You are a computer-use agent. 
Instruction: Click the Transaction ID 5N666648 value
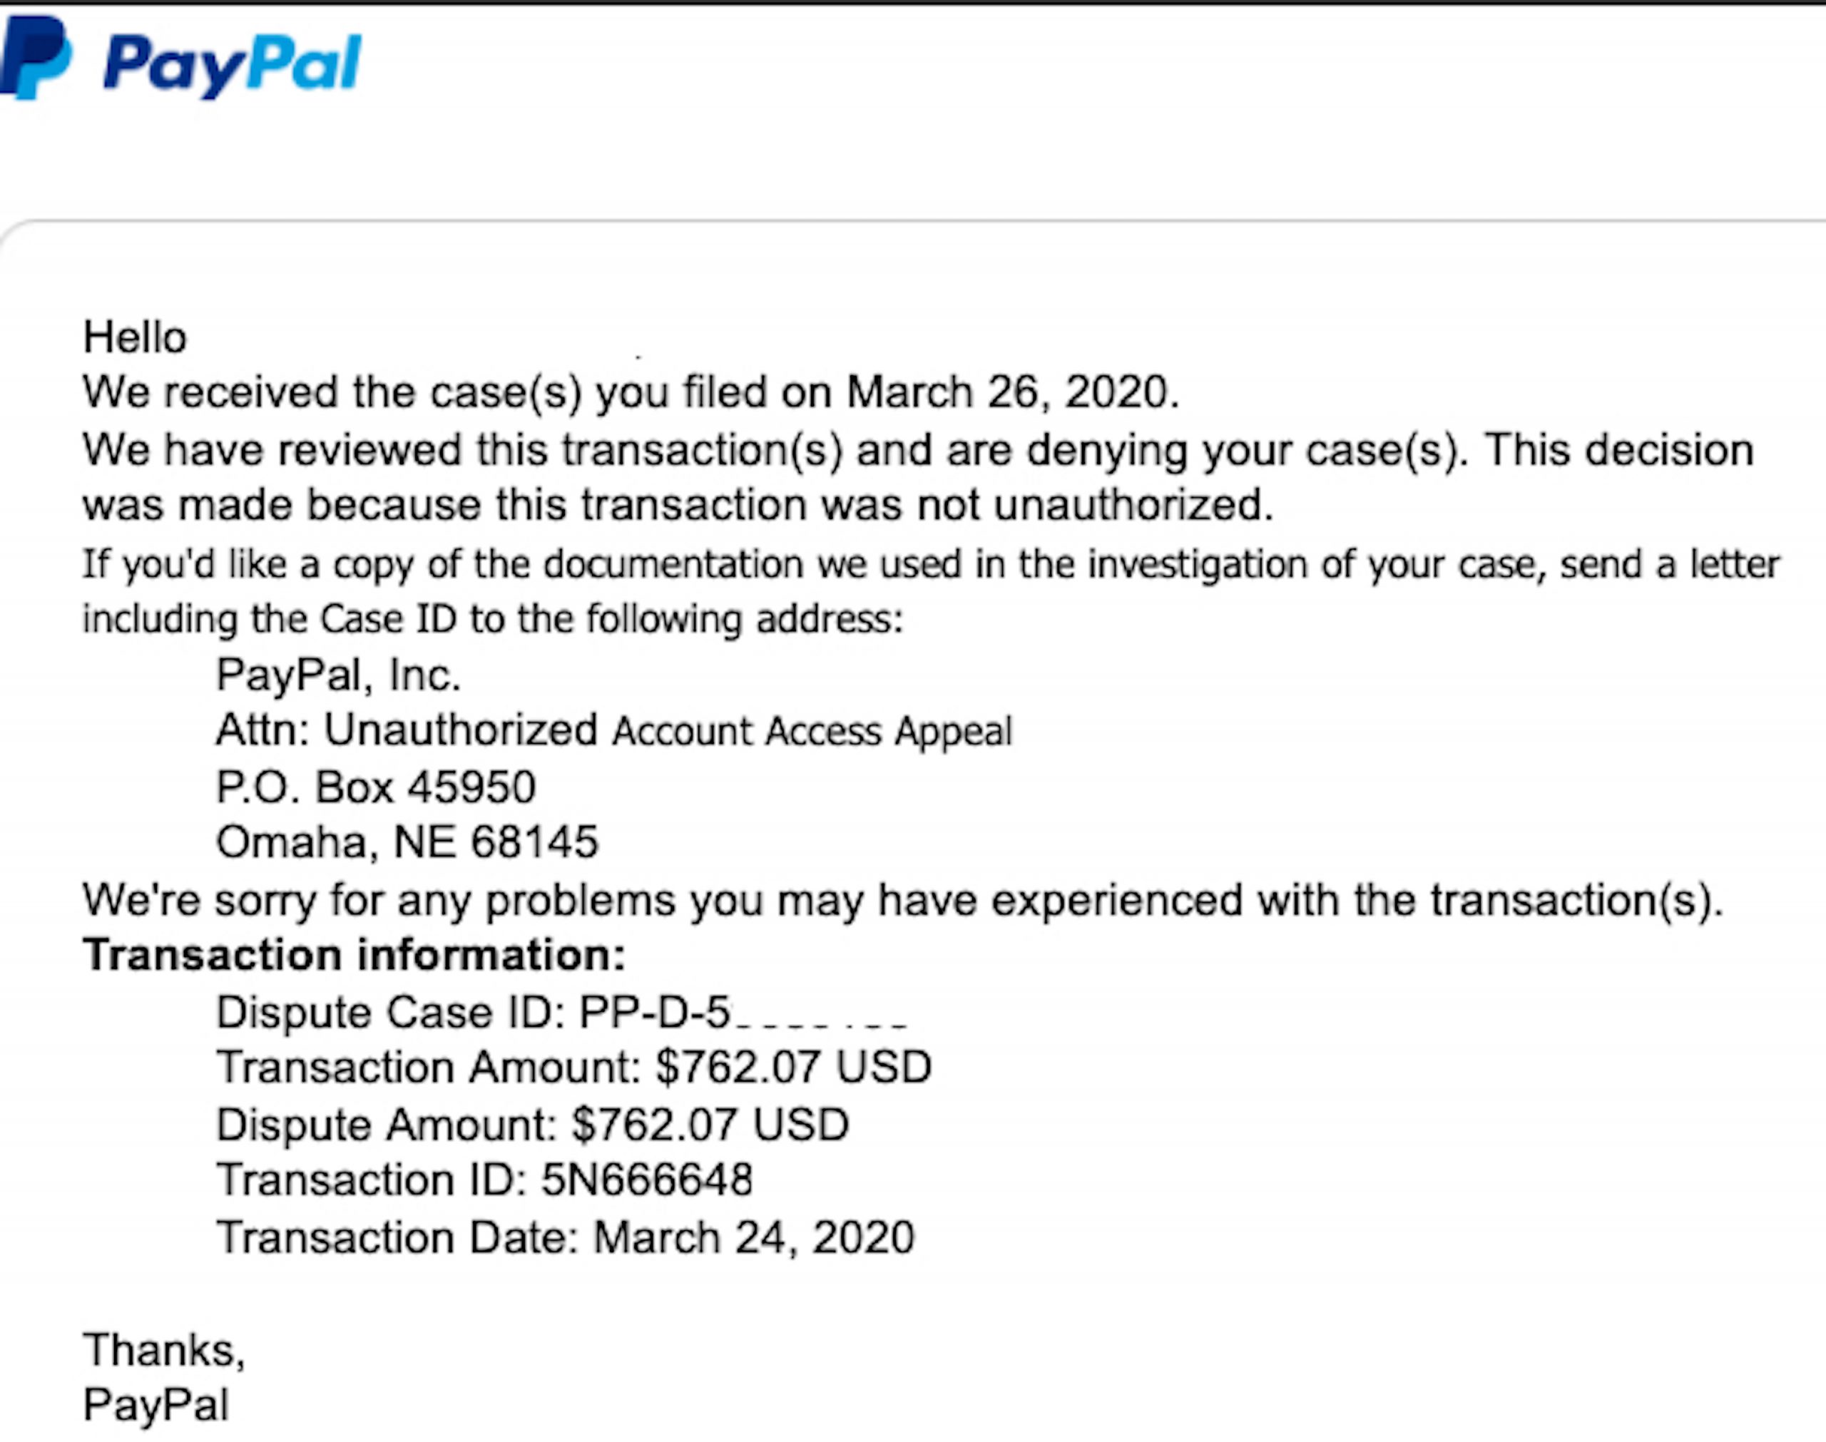(647, 1180)
